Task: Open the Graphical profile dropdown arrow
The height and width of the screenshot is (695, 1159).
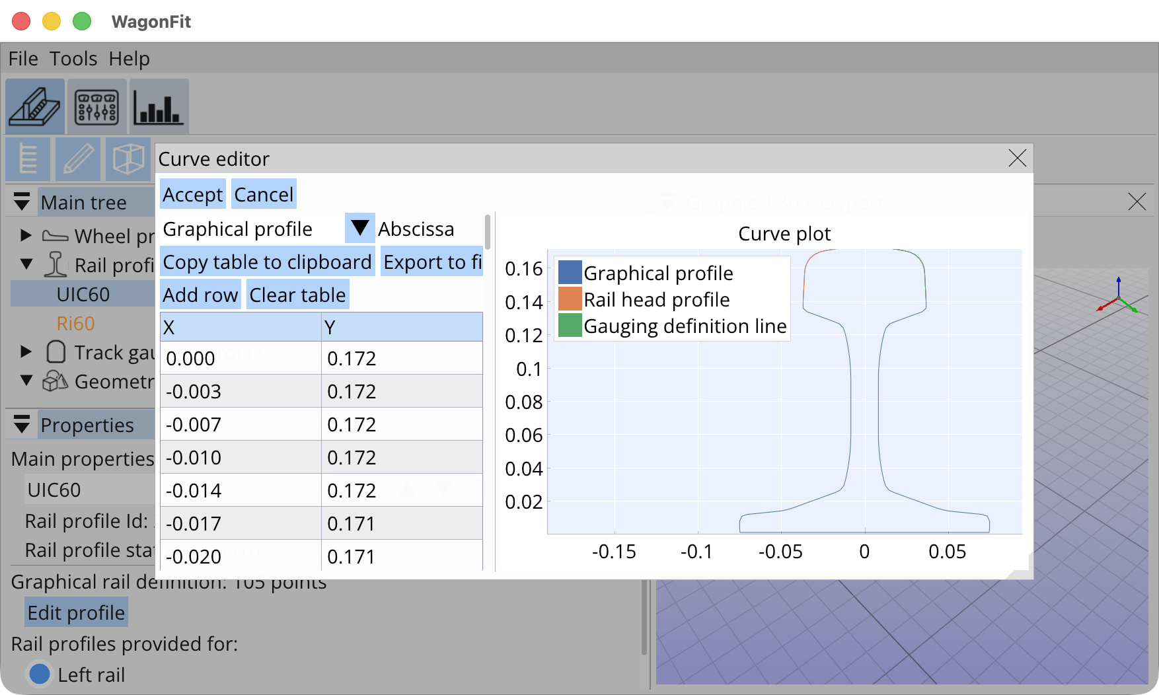Action: (x=359, y=229)
